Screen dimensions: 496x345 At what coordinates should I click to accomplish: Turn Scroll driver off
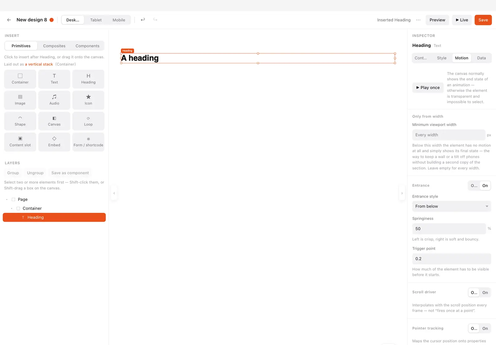(474, 293)
